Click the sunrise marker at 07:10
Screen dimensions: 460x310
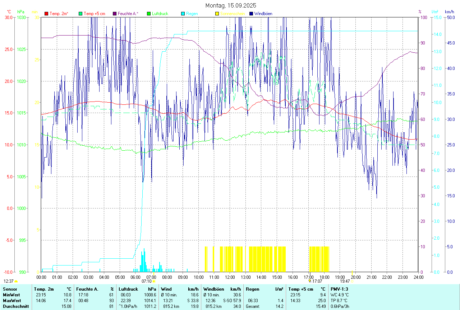point(154,281)
